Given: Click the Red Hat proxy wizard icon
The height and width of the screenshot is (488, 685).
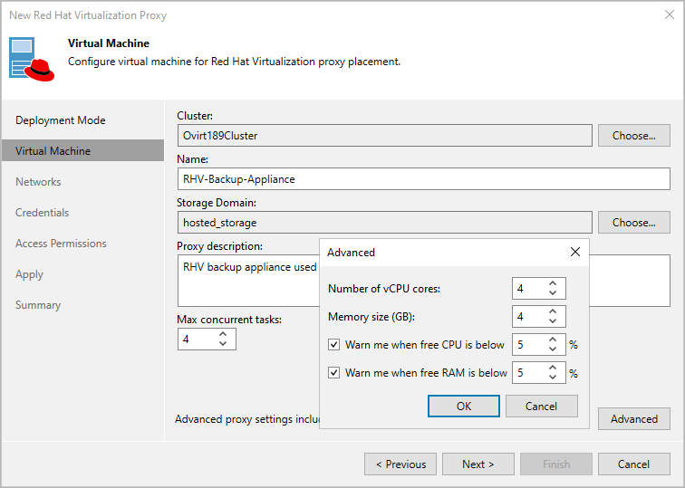Looking at the screenshot, I should pos(32,60).
